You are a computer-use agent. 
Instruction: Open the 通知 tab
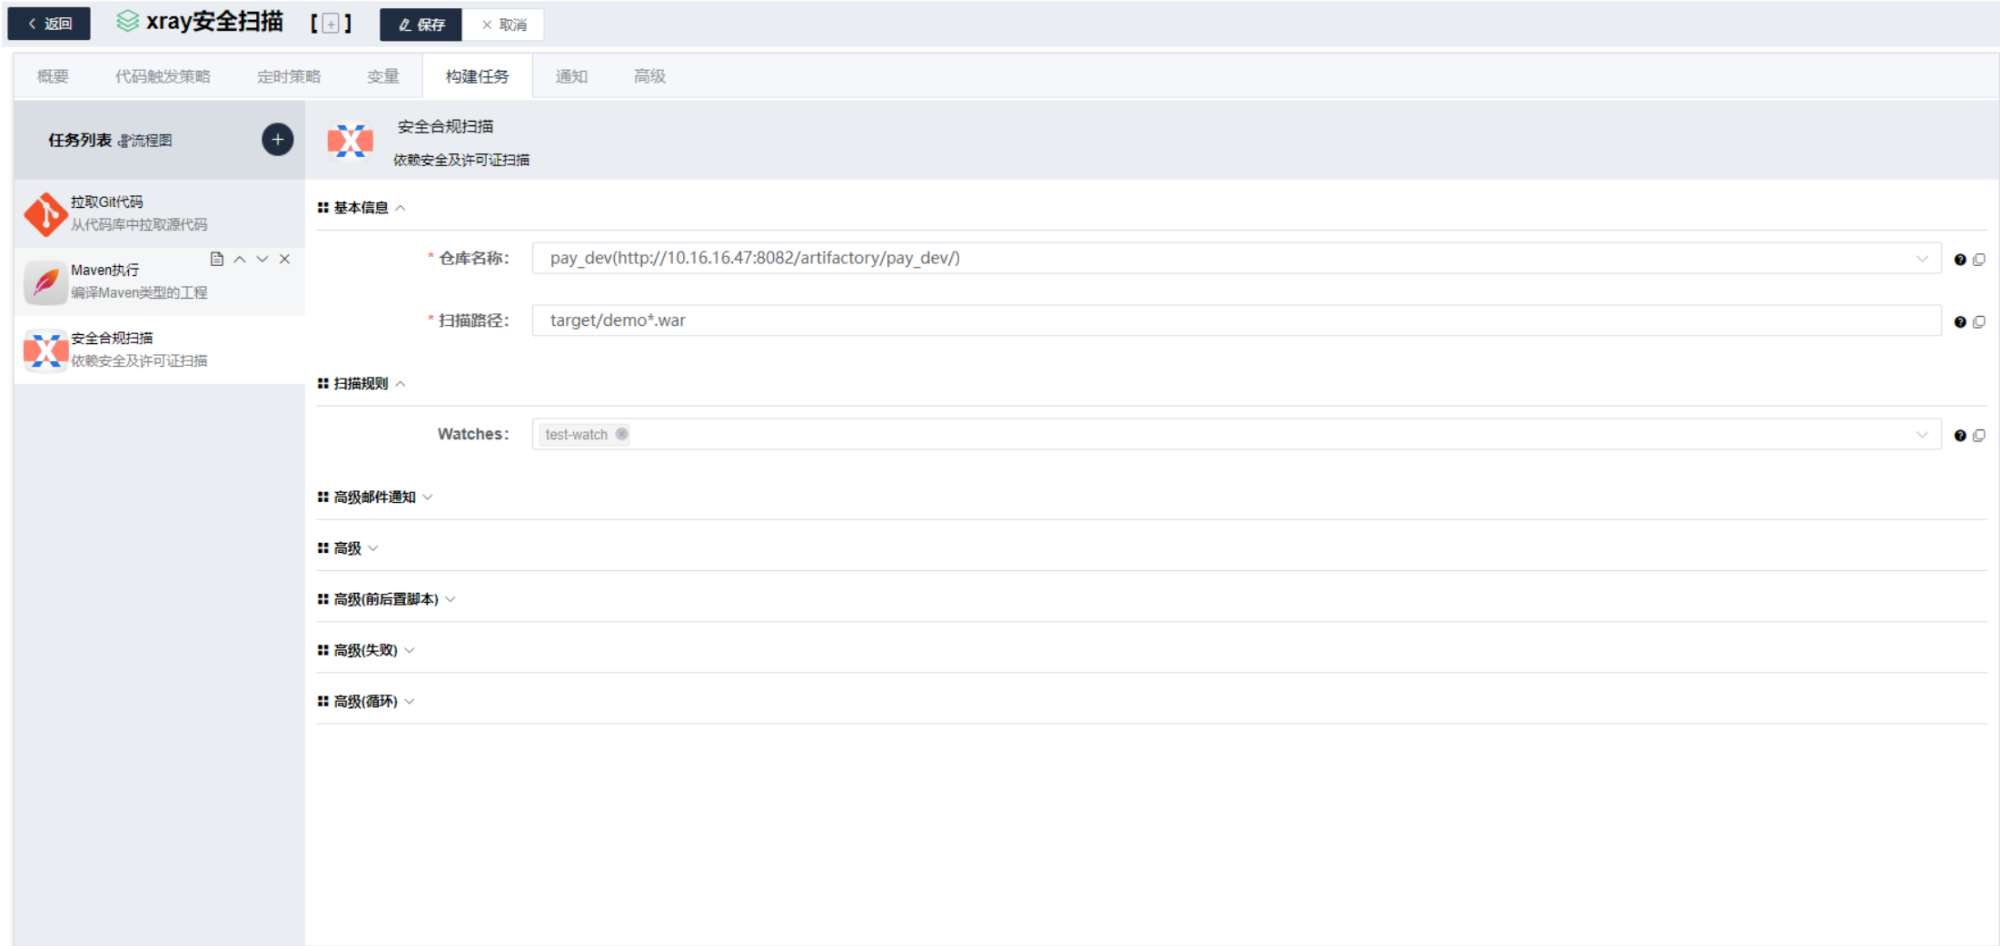pyautogui.click(x=571, y=76)
